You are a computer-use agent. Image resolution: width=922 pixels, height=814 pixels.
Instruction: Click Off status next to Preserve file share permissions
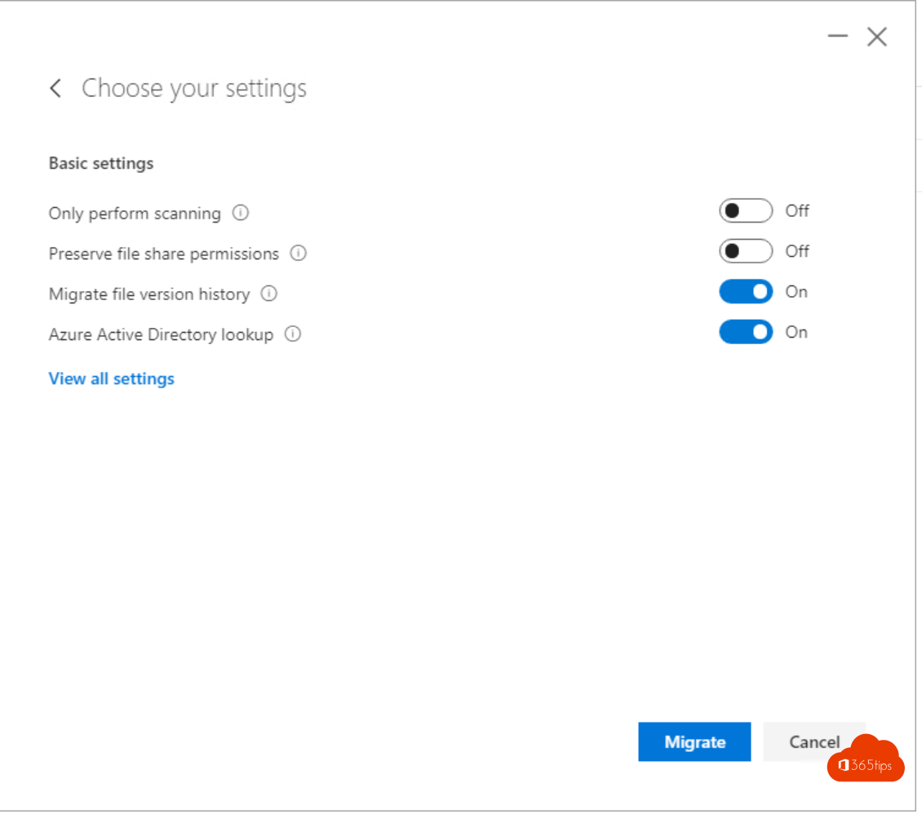pos(797,251)
